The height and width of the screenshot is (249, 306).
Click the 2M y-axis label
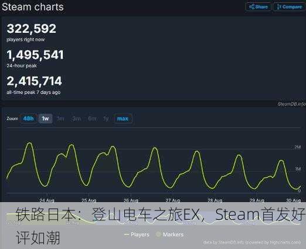point(297,147)
